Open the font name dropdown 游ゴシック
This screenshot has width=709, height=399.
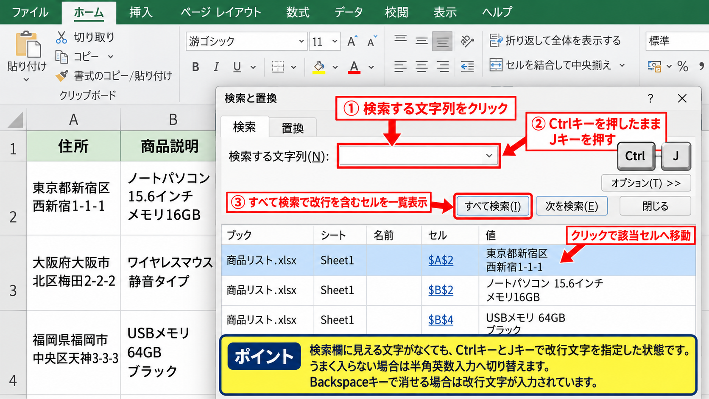[301, 42]
